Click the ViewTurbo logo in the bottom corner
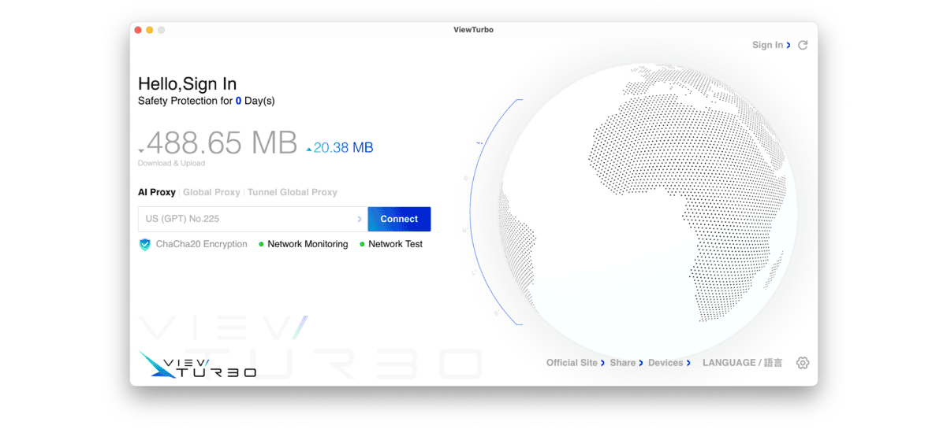 [198, 364]
